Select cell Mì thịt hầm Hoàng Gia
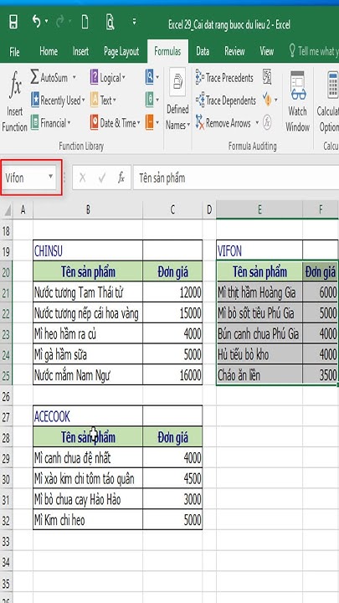Screen dimensions: 339x603 (x=259, y=292)
